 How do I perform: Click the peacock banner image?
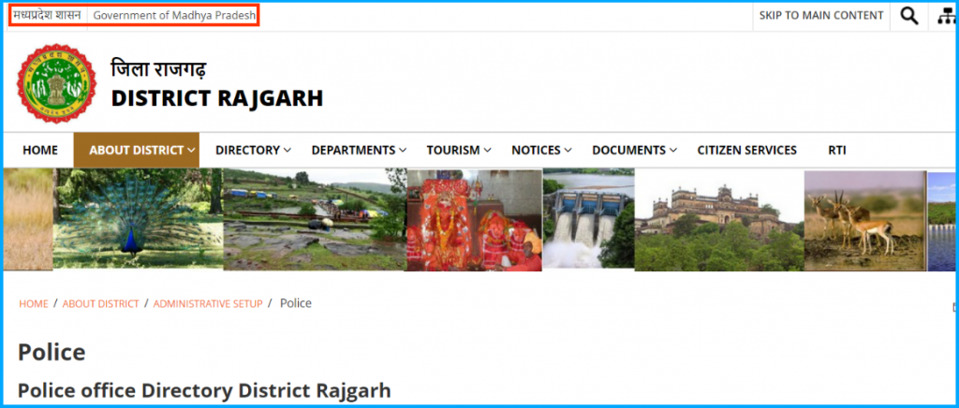tap(138, 219)
